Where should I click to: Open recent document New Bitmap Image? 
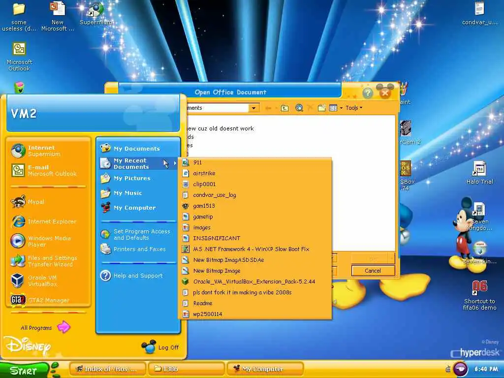click(x=255, y=271)
